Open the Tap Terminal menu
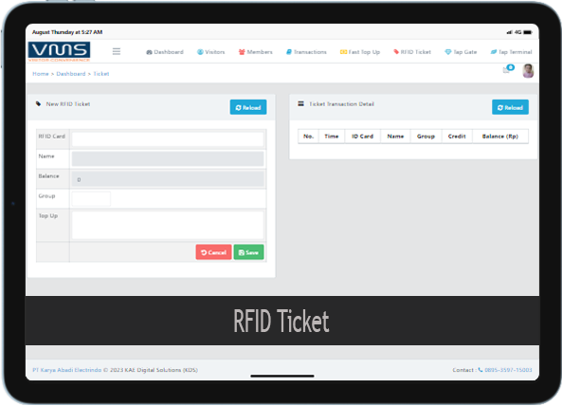Image resolution: width=562 pixels, height=406 pixels. click(x=512, y=52)
